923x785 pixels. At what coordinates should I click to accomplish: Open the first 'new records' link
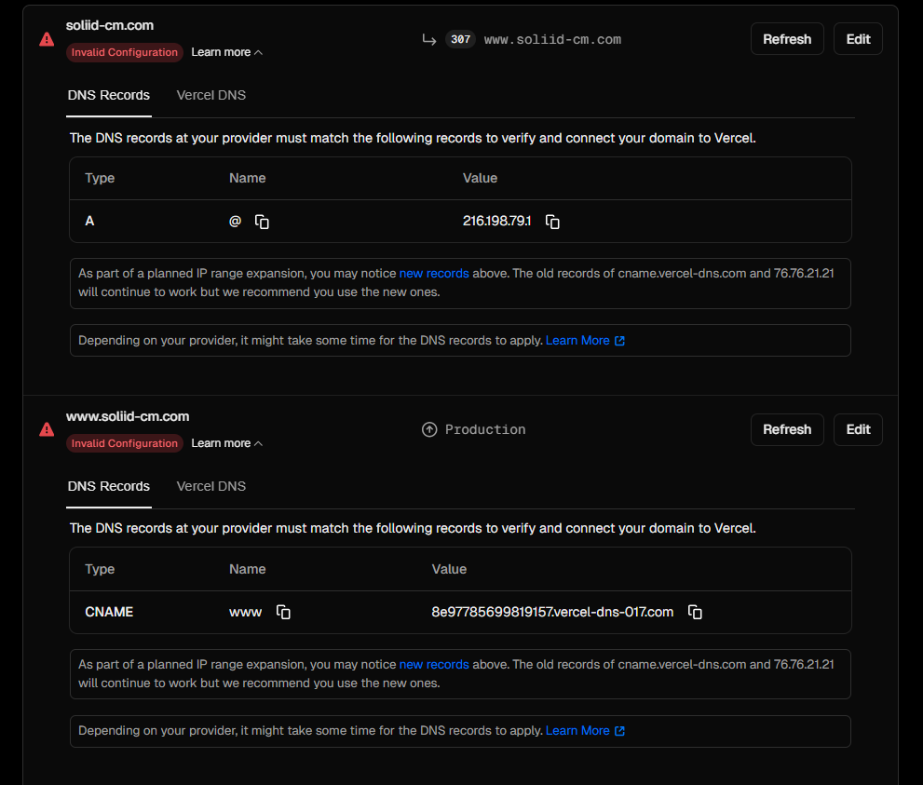pyautogui.click(x=434, y=274)
